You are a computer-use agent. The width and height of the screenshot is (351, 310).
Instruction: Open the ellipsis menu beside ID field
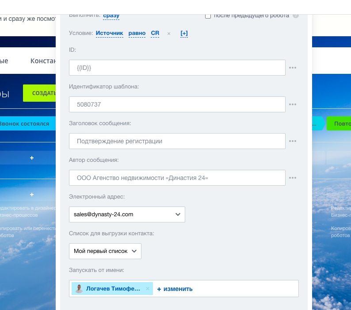coord(292,68)
